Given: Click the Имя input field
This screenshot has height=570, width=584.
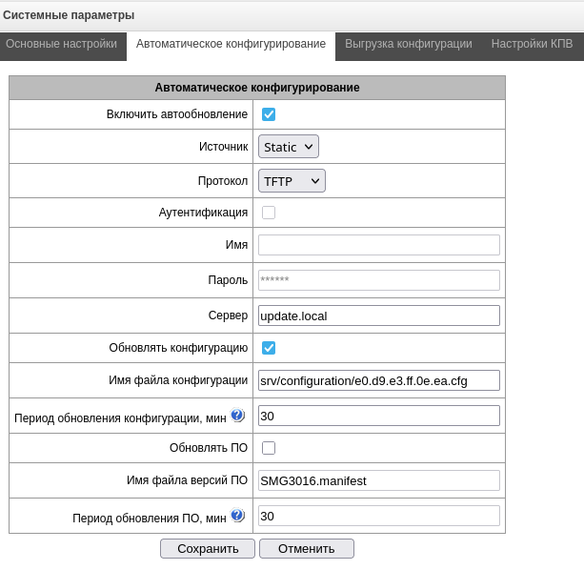Looking at the screenshot, I should tap(378, 245).
